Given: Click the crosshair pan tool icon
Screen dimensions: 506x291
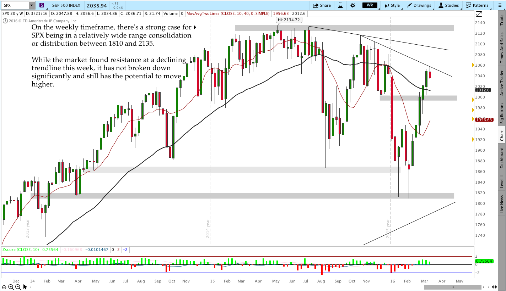Looking at the screenshot, I should [4, 287].
